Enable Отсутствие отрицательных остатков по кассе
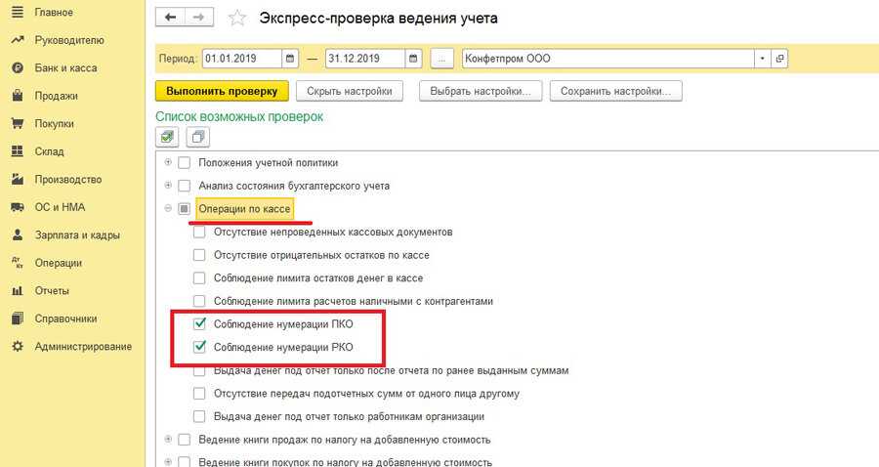Viewport: 879px width, 467px height. tap(199, 255)
